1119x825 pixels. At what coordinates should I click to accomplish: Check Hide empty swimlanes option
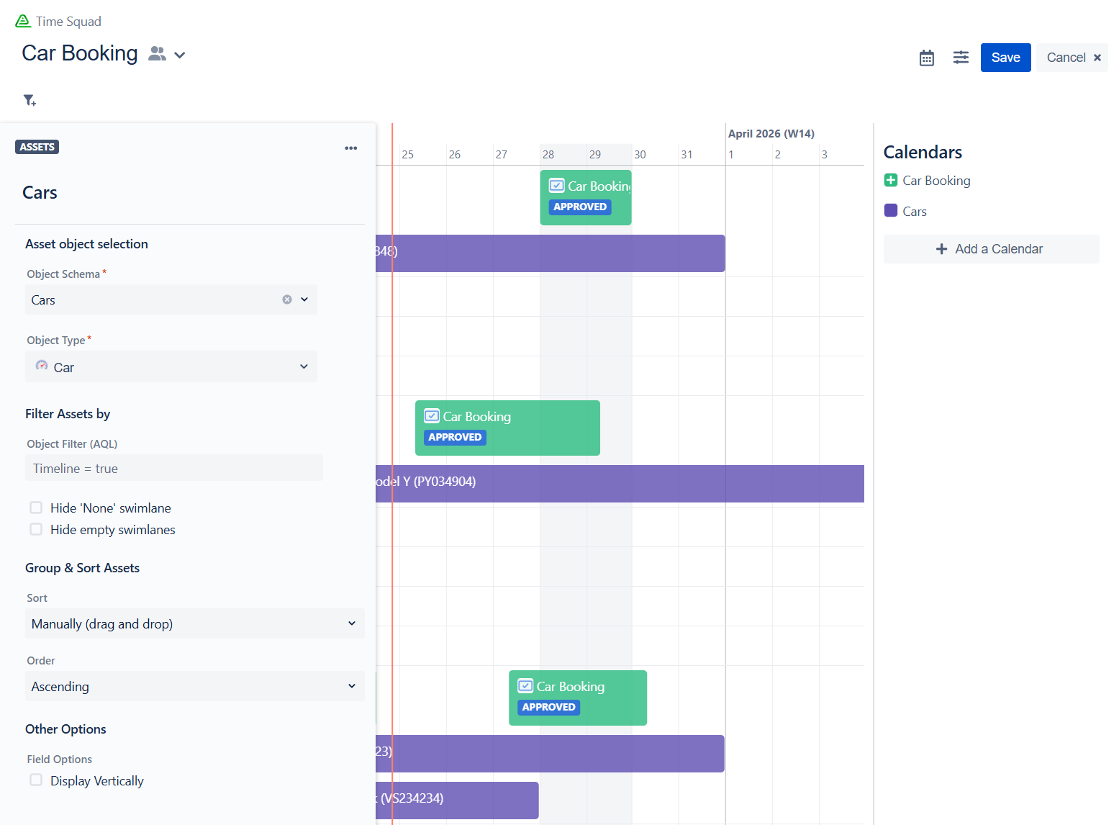[x=36, y=529]
